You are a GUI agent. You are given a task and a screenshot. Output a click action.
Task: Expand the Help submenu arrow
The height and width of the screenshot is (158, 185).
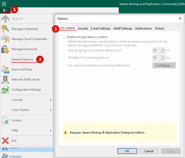pos(51,131)
